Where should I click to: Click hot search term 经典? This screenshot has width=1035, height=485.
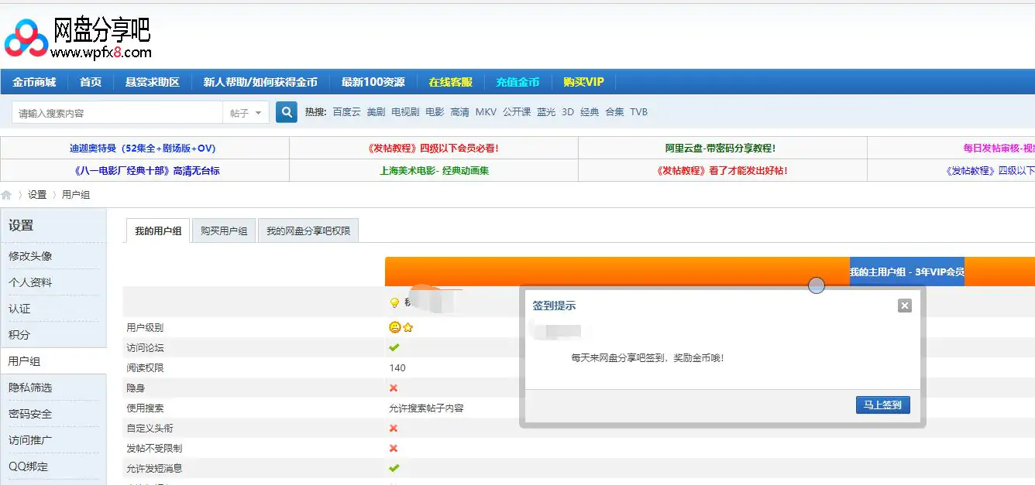(590, 112)
